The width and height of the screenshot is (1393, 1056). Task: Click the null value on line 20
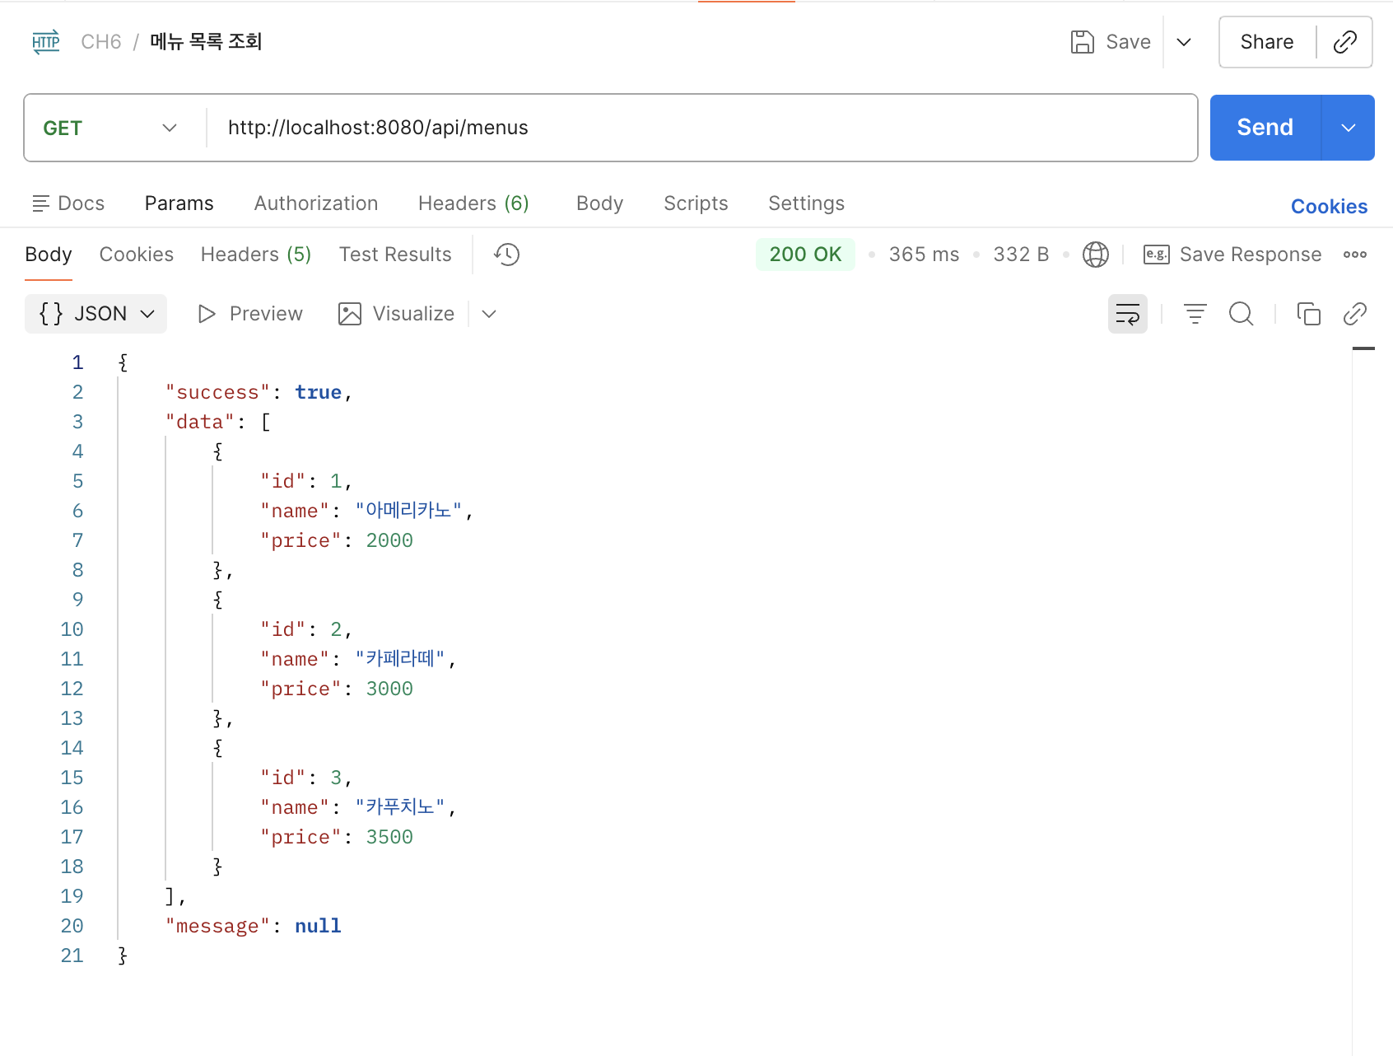[x=318, y=926]
